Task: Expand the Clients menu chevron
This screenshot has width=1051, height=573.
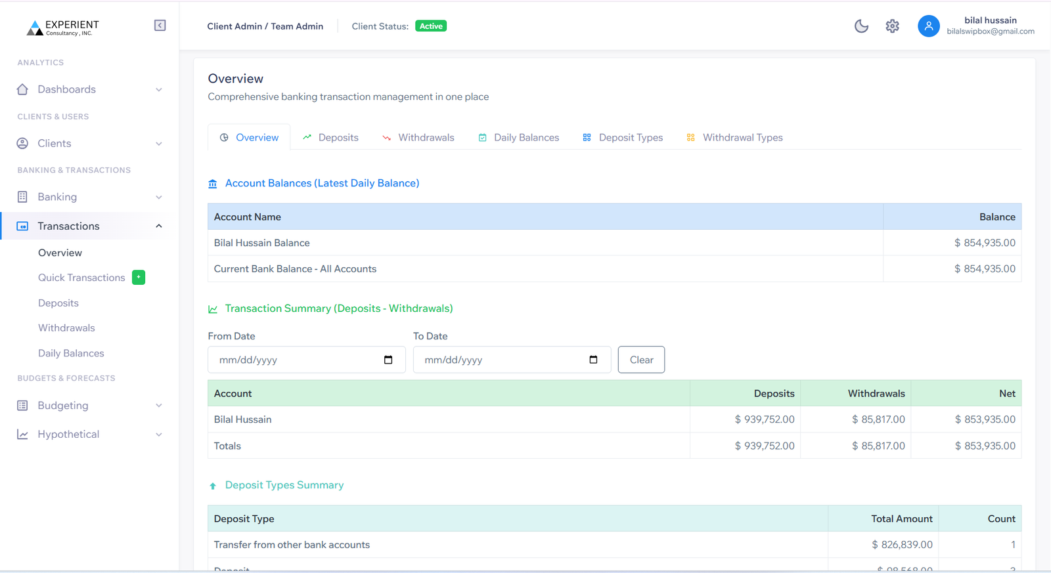Action: tap(159, 143)
